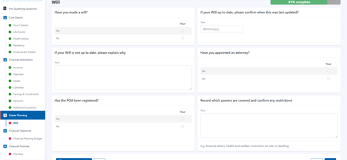The width and height of the screenshot is (347, 160).
Task: Select No for Have you appointed an attorney
Action: pos(328,79)
